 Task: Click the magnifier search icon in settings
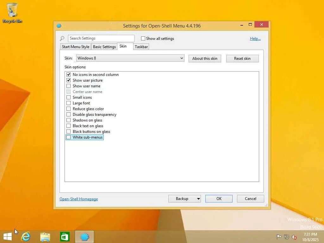tap(62, 38)
